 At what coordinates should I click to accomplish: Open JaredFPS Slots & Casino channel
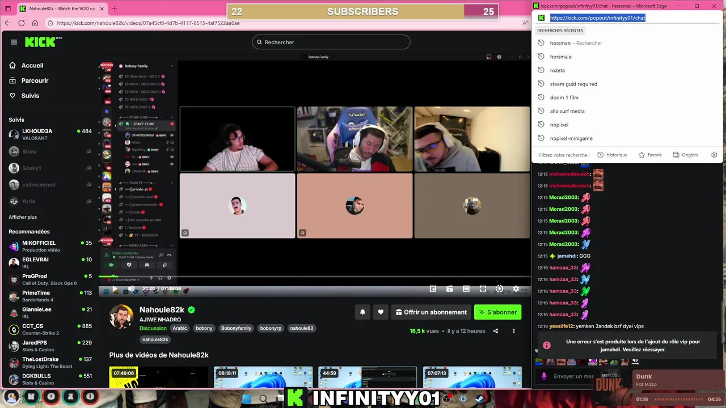click(x=50, y=346)
